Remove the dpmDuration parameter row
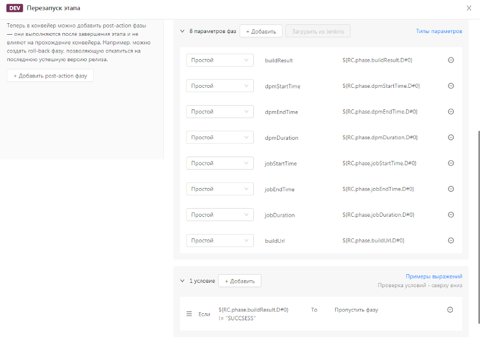Viewport: 480px width, 343px height. [450, 137]
